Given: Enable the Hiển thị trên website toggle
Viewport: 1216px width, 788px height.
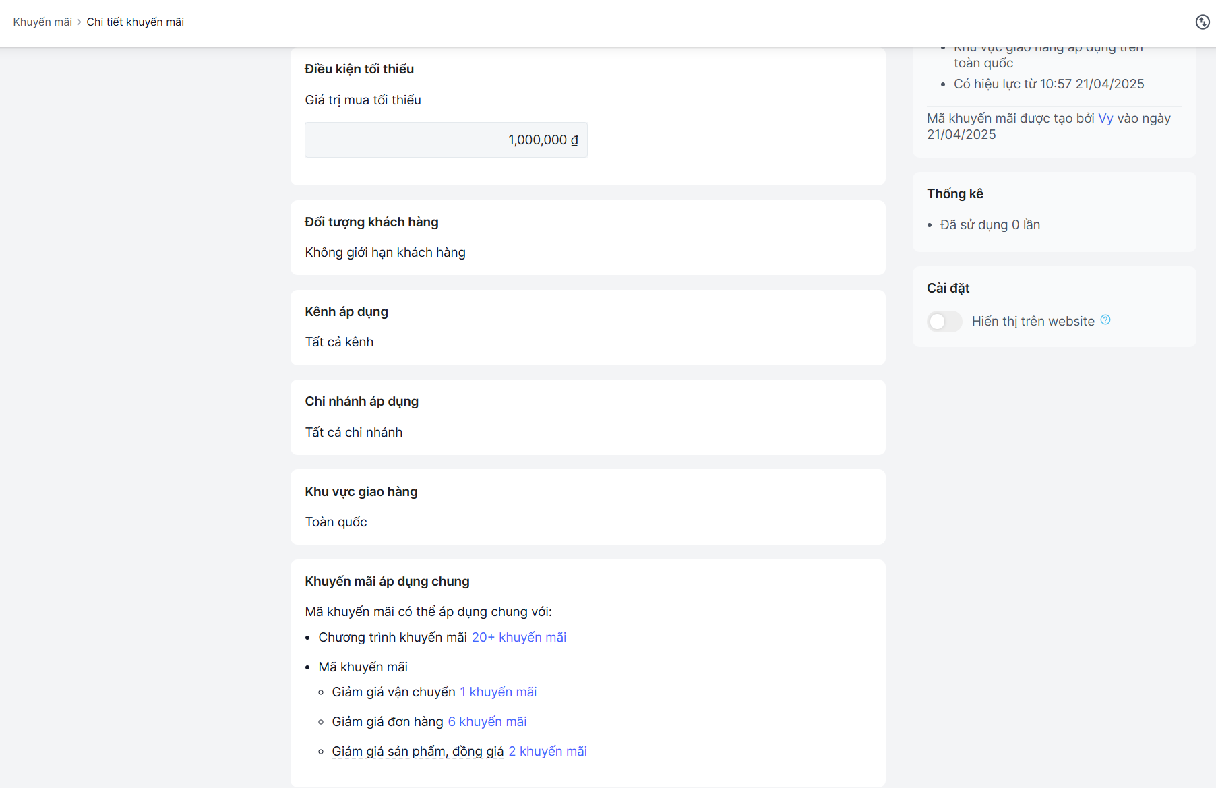Looking at the screenshot, I should [x=944, y=322].
